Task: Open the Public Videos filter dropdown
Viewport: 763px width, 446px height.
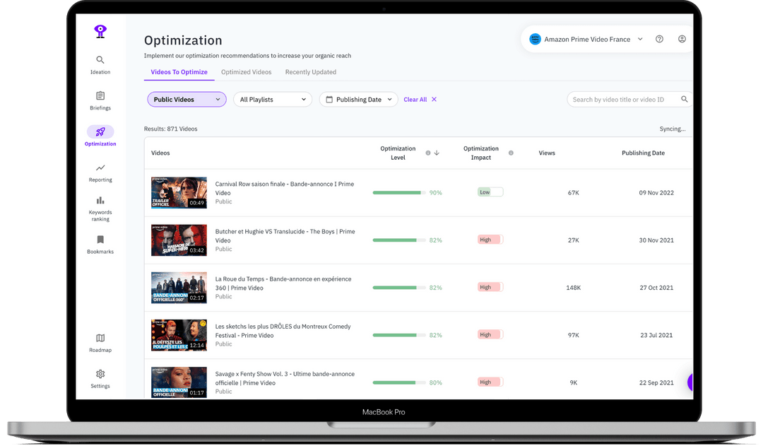Action: pos(186,99)
